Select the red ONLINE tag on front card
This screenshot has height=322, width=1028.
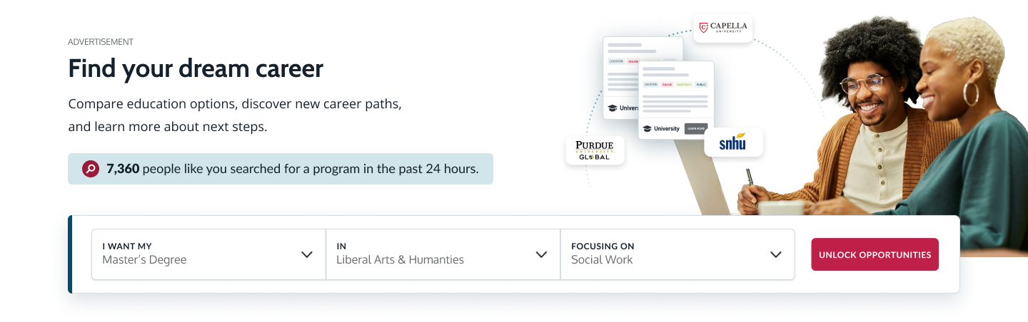coord(667,85)
